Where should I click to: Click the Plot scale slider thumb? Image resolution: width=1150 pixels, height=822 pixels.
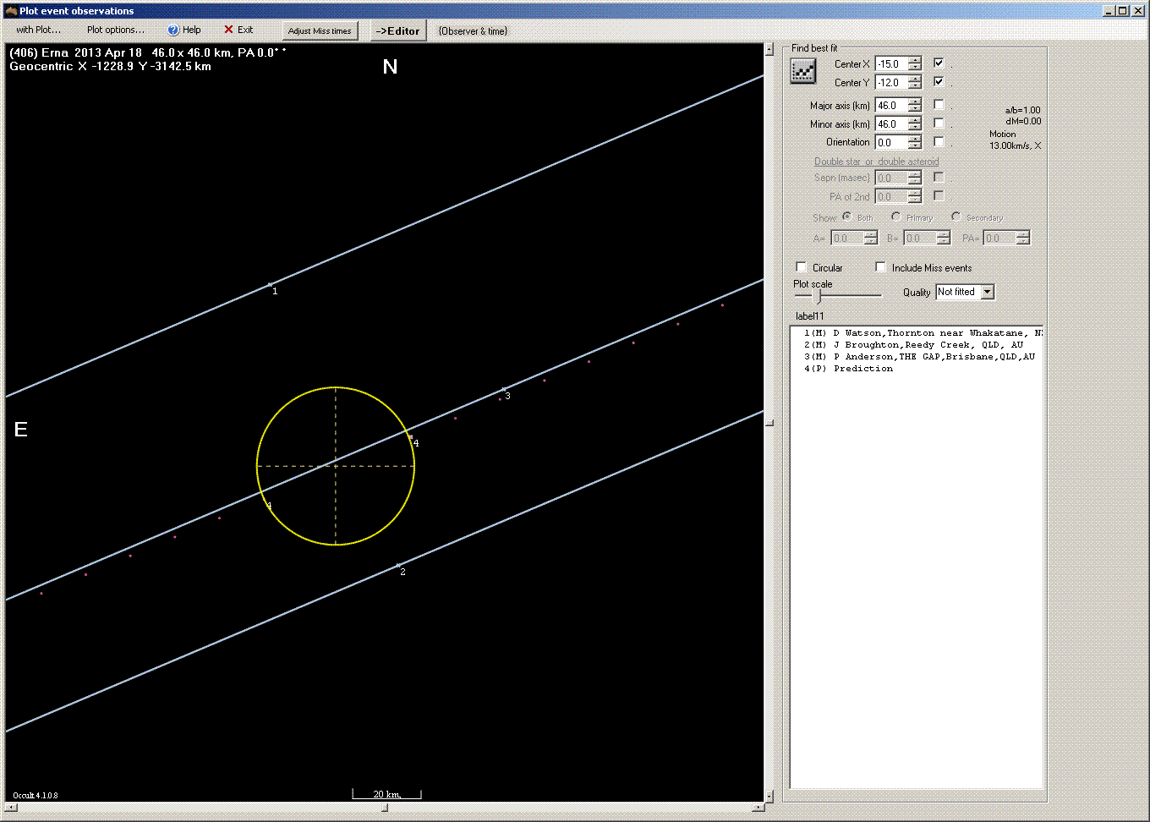818,296
